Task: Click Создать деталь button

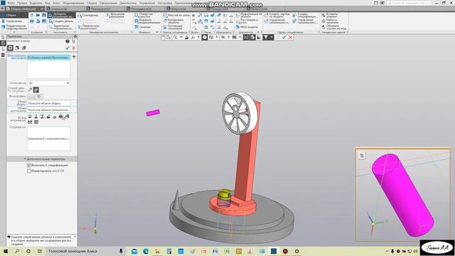Action: pyautogui.click(x=61, y=21)
